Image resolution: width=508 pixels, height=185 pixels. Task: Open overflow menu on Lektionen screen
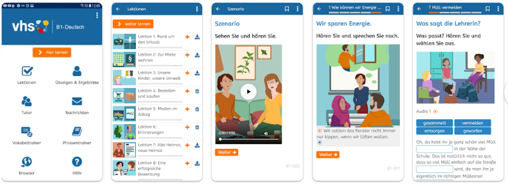point(197,9)
